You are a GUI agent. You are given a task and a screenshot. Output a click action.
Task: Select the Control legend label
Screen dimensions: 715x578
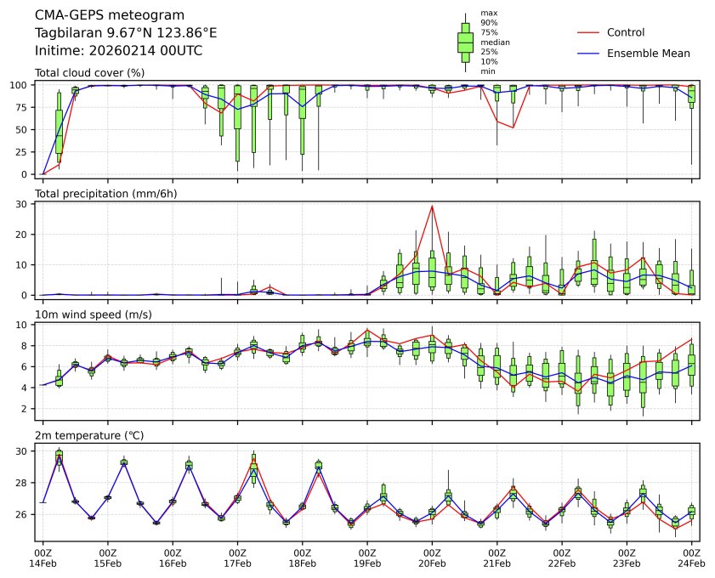[x=625, y=32]
